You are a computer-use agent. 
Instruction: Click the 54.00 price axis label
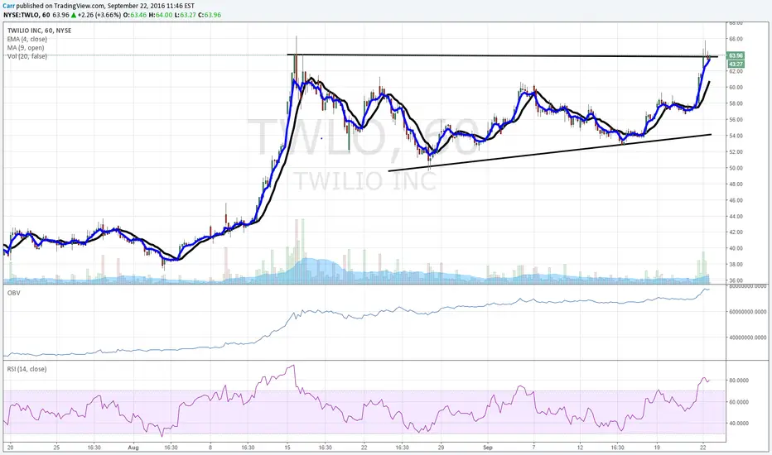coord(736,136)
